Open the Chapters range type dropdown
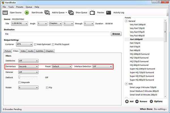The height and width of the screenshot is (113, 170). (x=56, y=24)
